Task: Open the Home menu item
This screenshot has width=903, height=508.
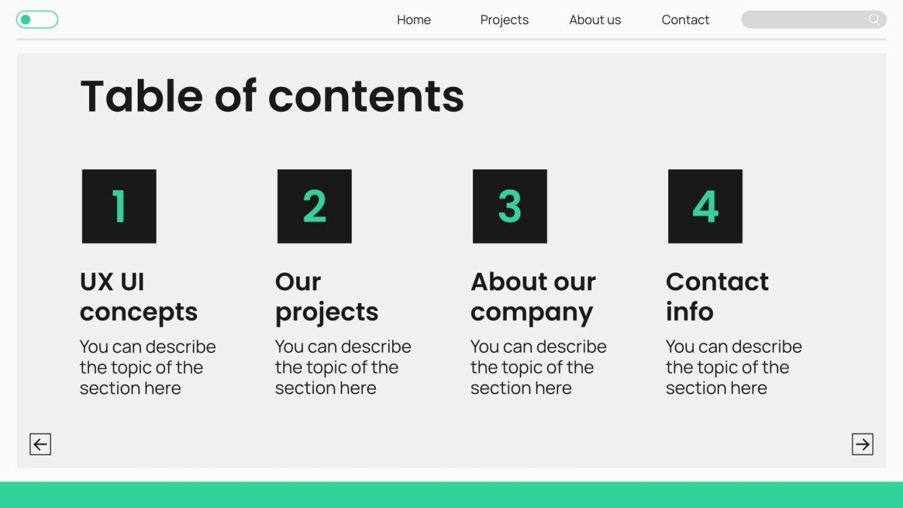Action: tap(414, 20)
